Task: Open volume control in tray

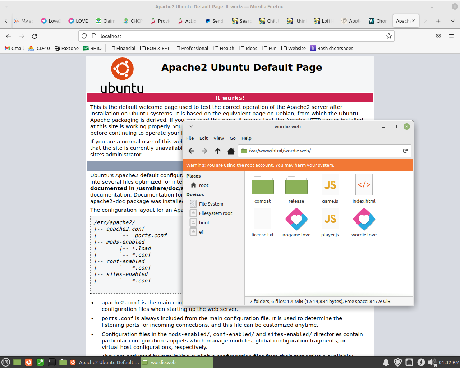Action: (432, 362)
